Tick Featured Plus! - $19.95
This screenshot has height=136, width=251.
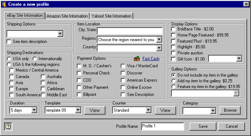173,41
